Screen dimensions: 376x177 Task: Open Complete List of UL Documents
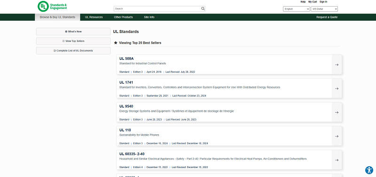point(73,51)
